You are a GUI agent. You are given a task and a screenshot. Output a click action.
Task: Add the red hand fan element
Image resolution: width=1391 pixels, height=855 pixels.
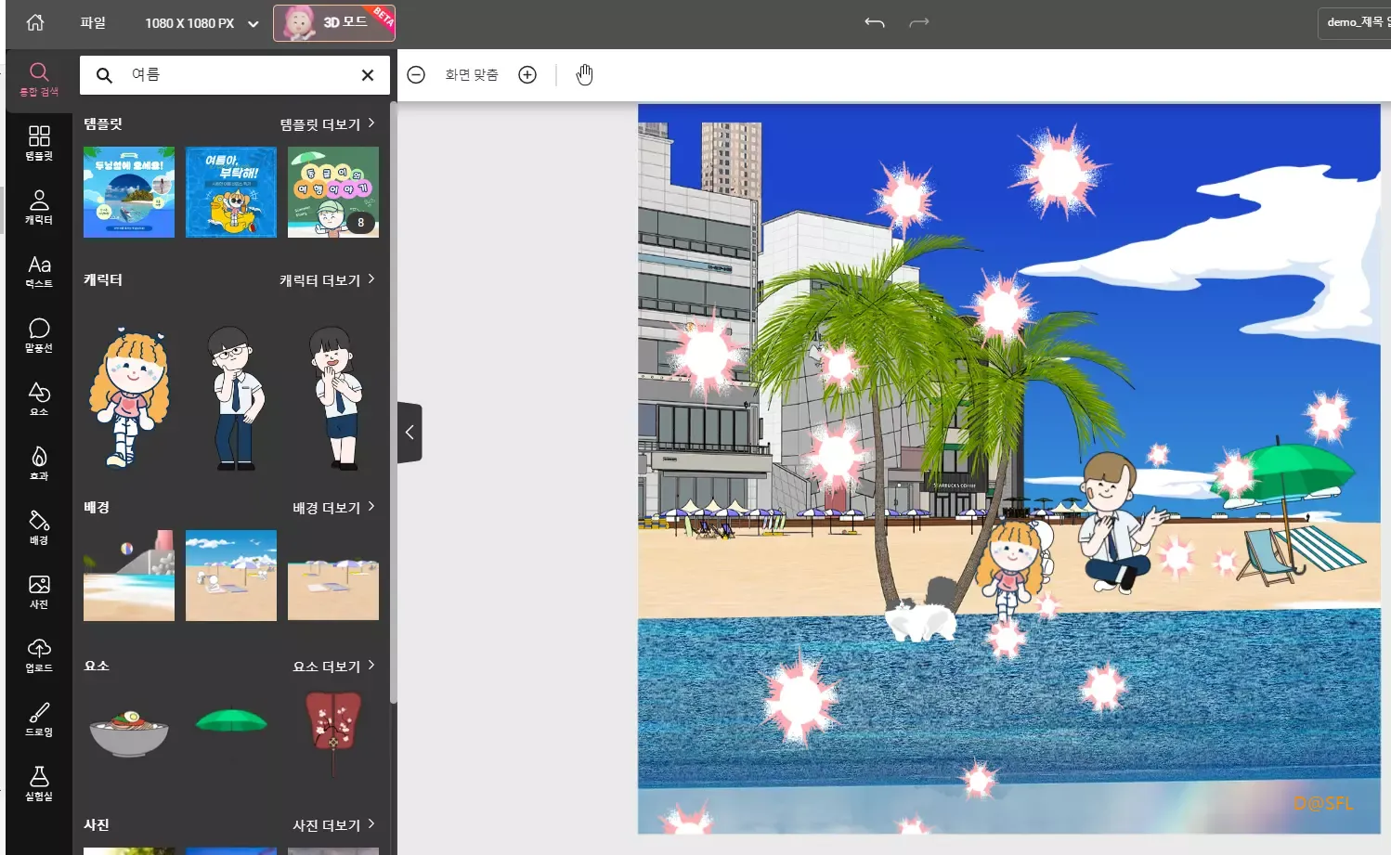(333, 733)
